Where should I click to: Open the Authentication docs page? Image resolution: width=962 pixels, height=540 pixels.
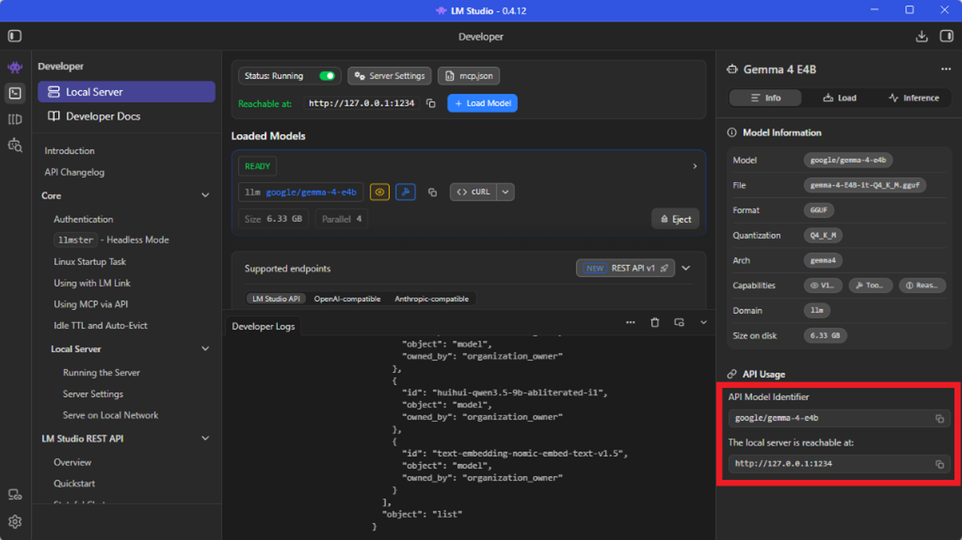click(83, 220)
